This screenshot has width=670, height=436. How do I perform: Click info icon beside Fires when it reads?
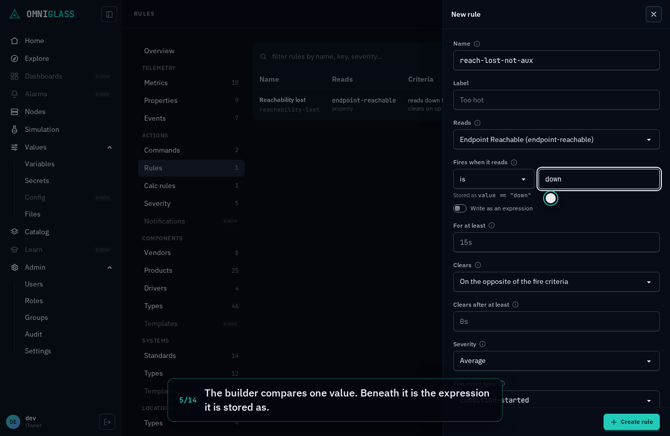[x=514, y=162]
